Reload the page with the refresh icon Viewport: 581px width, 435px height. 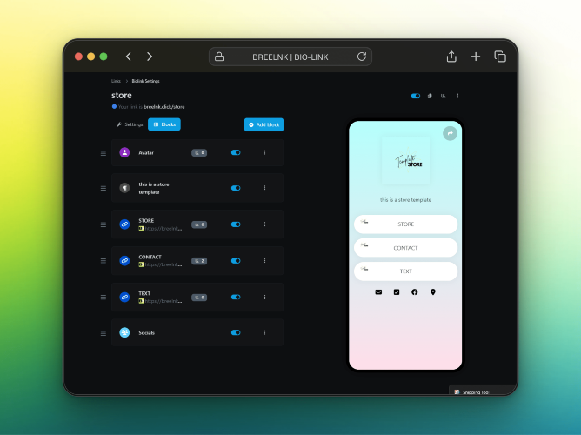click(362, 57)
